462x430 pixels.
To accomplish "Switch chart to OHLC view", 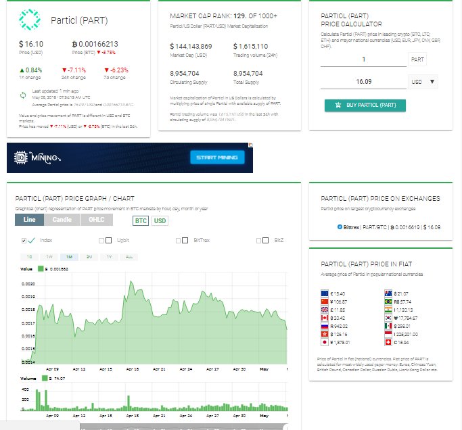I will tap(96, 220).
